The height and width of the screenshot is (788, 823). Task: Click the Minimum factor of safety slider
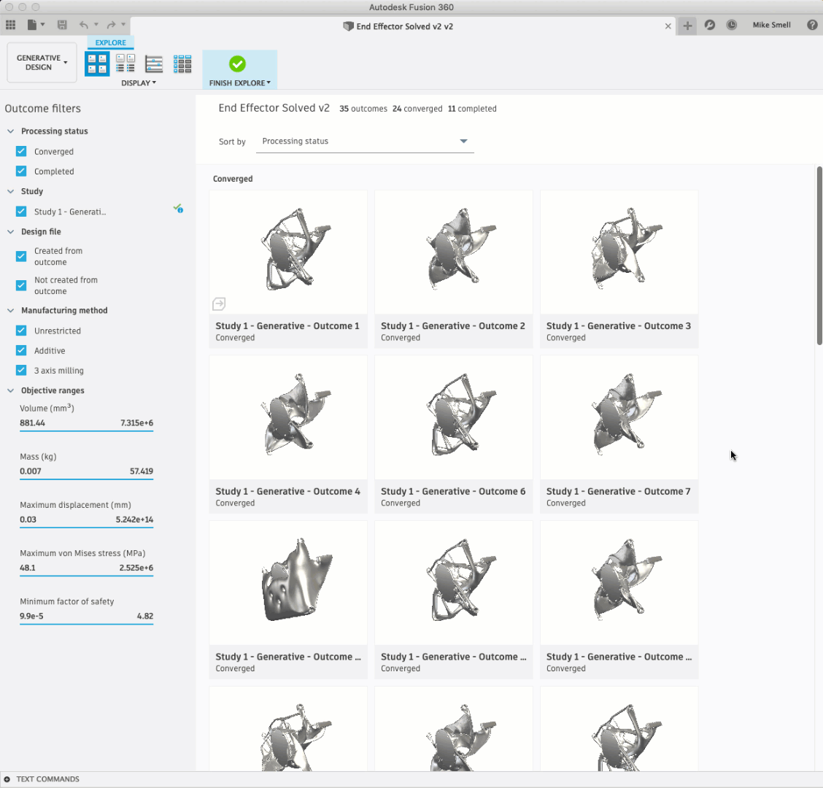coord(87,625)
